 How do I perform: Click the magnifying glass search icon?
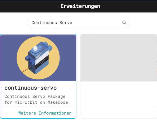pyautogui.click(x=124, y=23)
